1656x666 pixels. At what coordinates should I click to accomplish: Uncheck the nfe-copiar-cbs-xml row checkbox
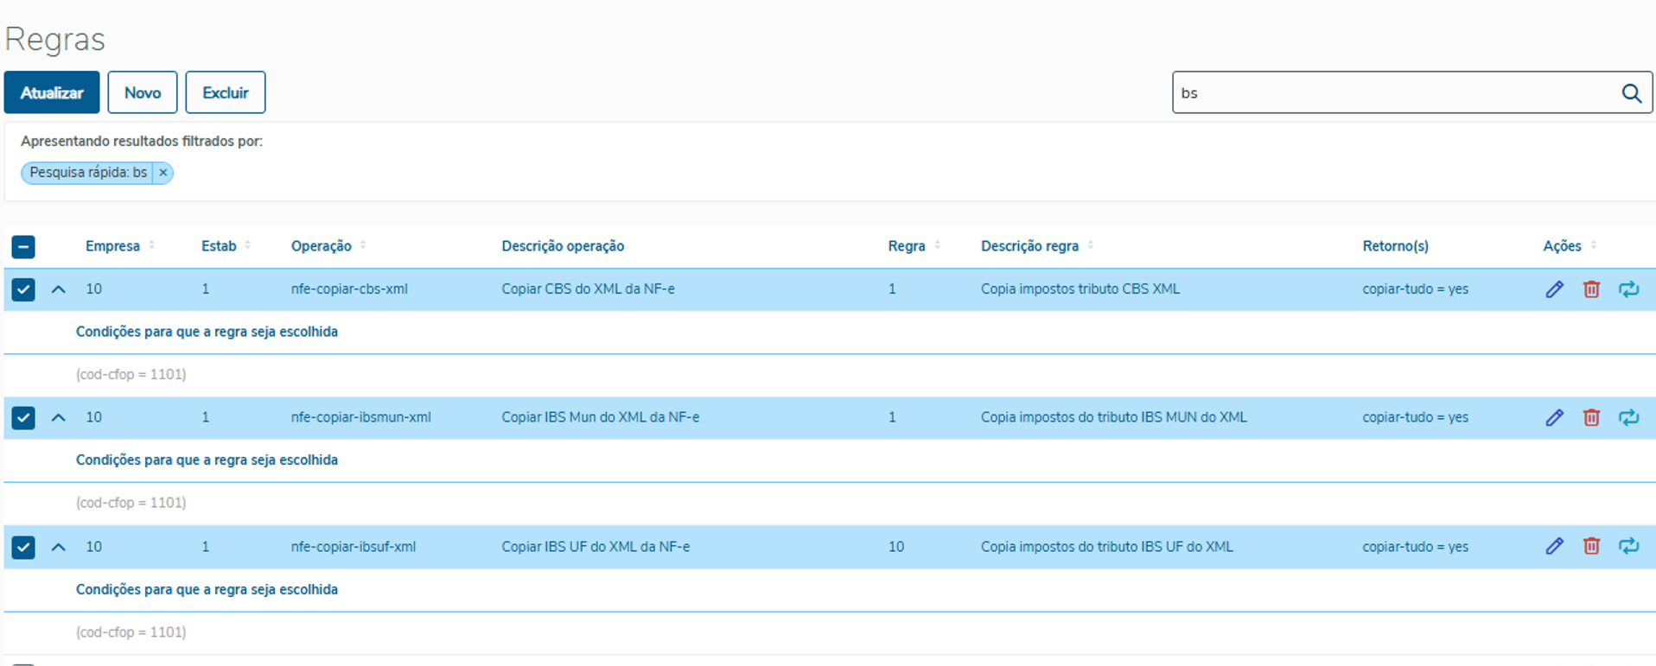[x=23, y=289]
